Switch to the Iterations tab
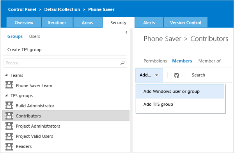234x153 pixels. coord(57,22)
